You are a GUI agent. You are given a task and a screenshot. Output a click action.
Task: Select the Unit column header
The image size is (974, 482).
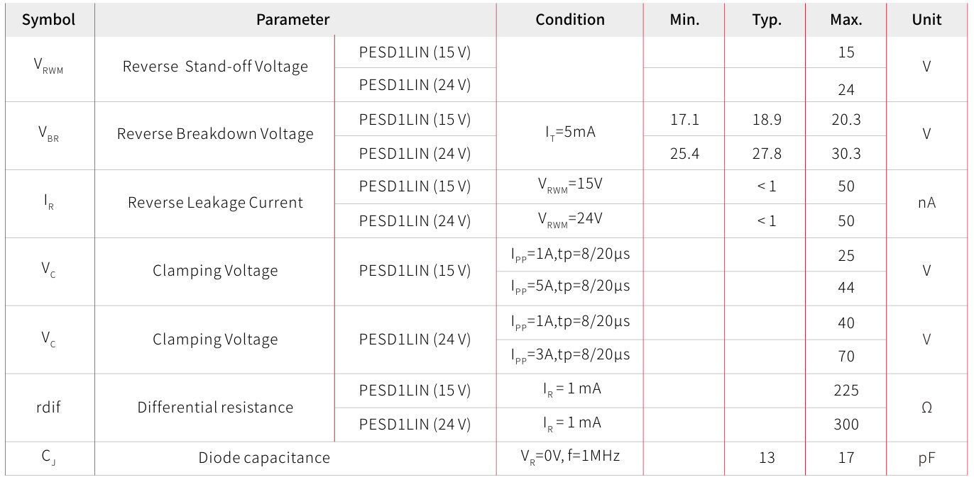pos(926,20)
